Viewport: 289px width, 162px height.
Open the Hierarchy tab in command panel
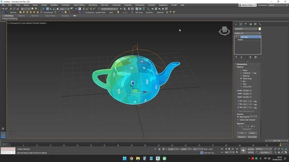(x=246, y=24)
